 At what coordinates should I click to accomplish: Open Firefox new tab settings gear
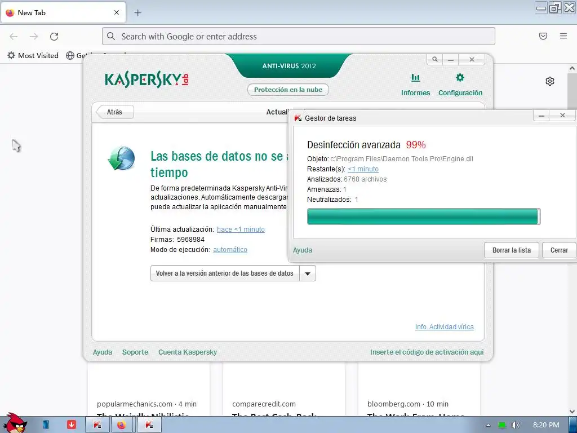pos(550,81)
